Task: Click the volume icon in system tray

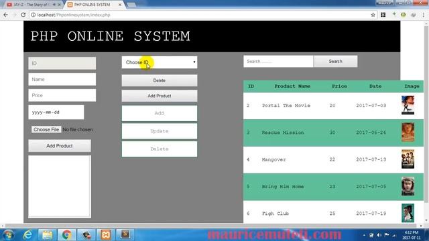Action: click(x=379, y=235)
